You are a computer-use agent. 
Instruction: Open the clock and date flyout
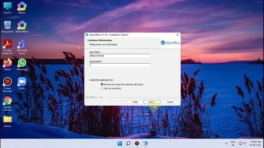(255, 143)
